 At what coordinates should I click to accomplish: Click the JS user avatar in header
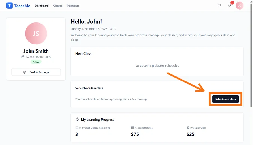click(240, 6)
